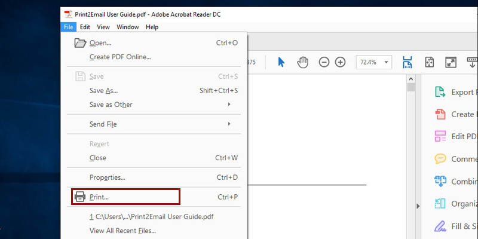Enable Fit Width scrolling mode icon
This screenshot has height=239, width=478.
[x=407, y=62]
